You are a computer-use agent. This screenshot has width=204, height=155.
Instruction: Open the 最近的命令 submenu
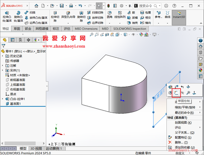184,113
